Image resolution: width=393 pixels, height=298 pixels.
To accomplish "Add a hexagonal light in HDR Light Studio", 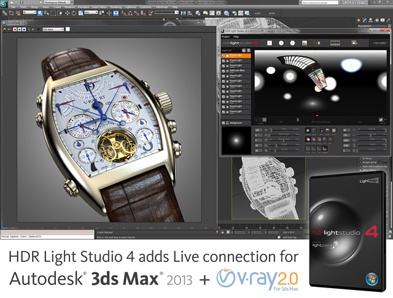I will pos(292,43).
